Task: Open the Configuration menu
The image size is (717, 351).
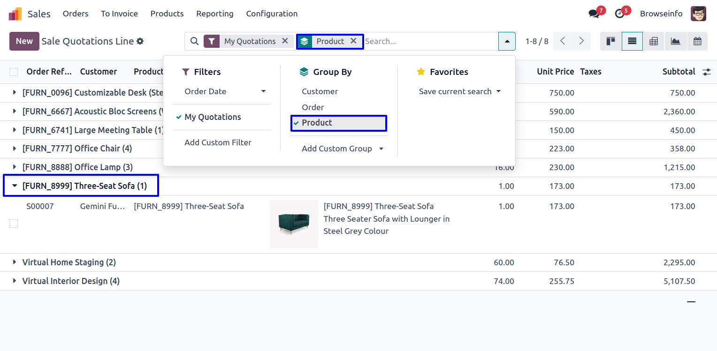Action: 272,14
